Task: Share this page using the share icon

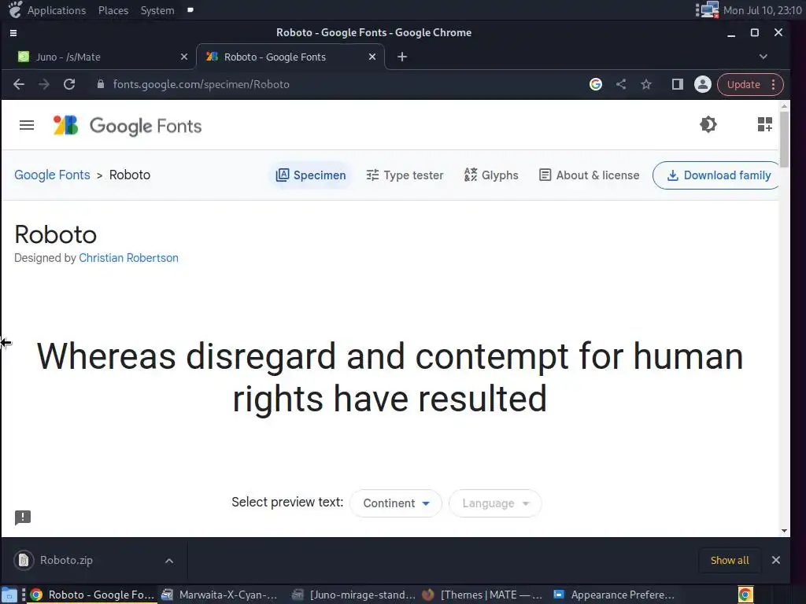Action: [621, 84]
